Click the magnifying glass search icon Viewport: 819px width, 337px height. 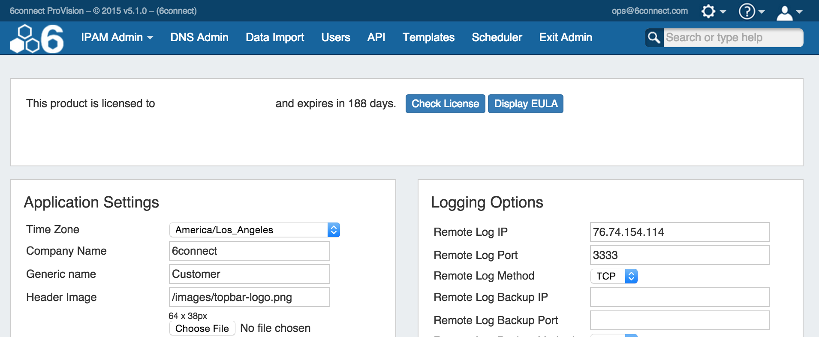[x=654, y=38]
